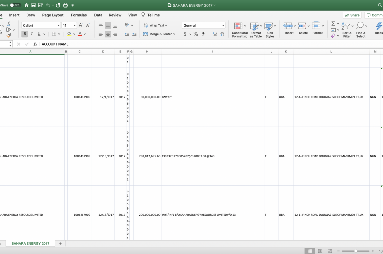
Task: Select Middle Align icon
Action: (x=108, y=25)
